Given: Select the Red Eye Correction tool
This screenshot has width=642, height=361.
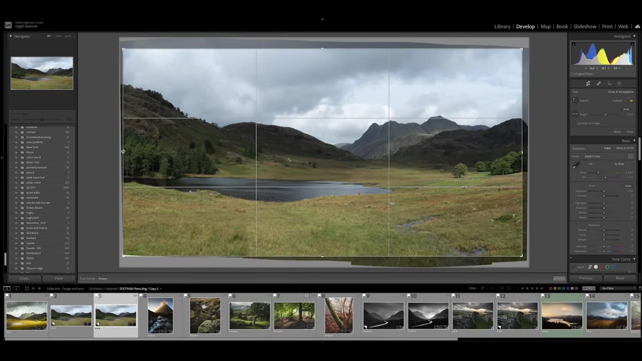Looking at the screenshot, I should tap(609, 83).
